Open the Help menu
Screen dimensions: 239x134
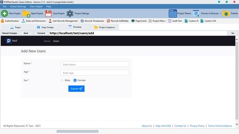(49, 7)
